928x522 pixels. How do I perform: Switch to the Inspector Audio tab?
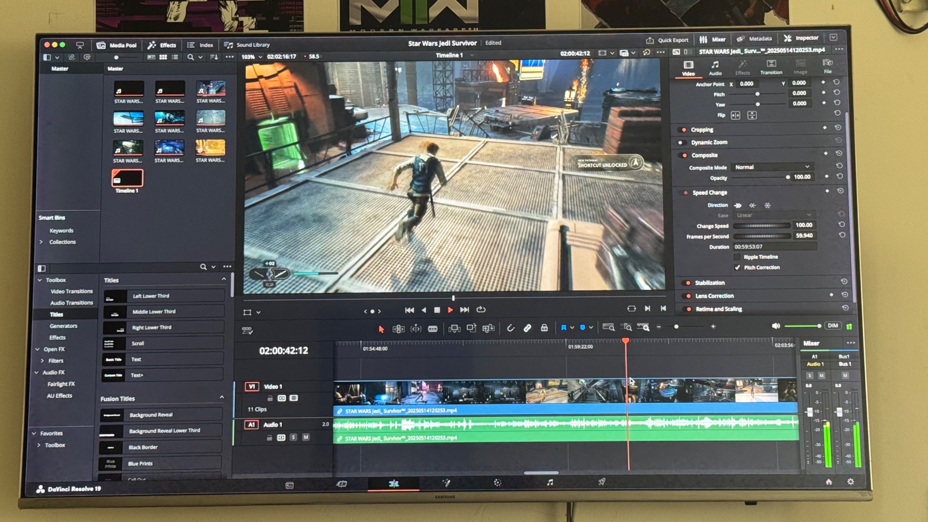coord(715,68)
